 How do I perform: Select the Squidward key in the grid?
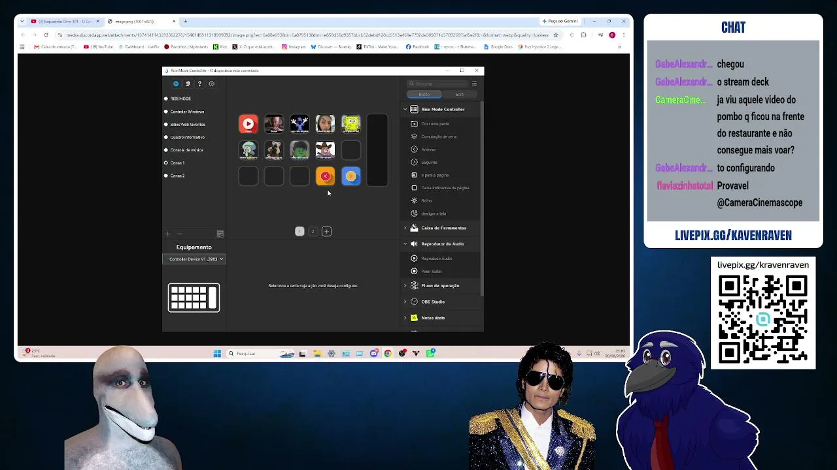tap(248, 150)
